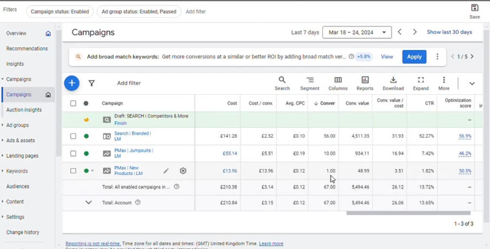The width and height of the screenshot is (490, 249).
Task: Click help icon beside Total: Account
Action: 138,202
